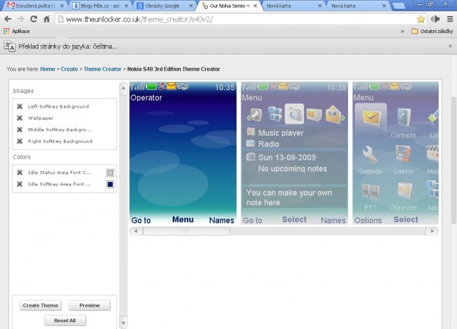The width and height of the screenshot is (457, 329).
Task: Close the Our Nokia Series tab
Action: (255, 6)
